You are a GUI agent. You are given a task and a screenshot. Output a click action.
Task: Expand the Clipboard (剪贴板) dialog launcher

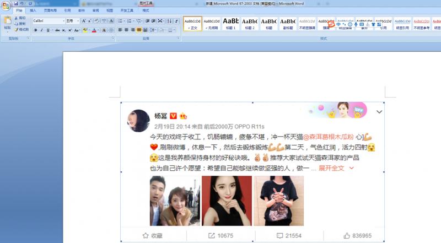29,38
